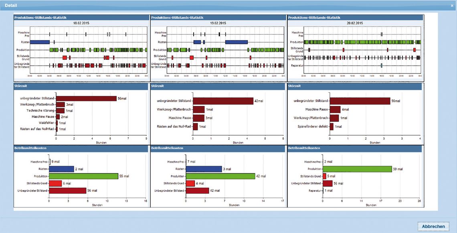The image size is (457, 233).
Task: Click the red Stillstands Grund bar labeled 6 mal
Action: [x=55, y=183]
